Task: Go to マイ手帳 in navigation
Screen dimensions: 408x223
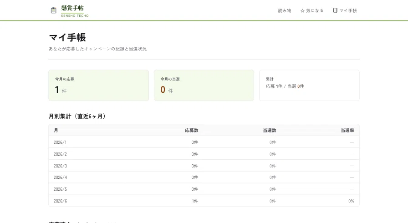Action: click(345, 10)
